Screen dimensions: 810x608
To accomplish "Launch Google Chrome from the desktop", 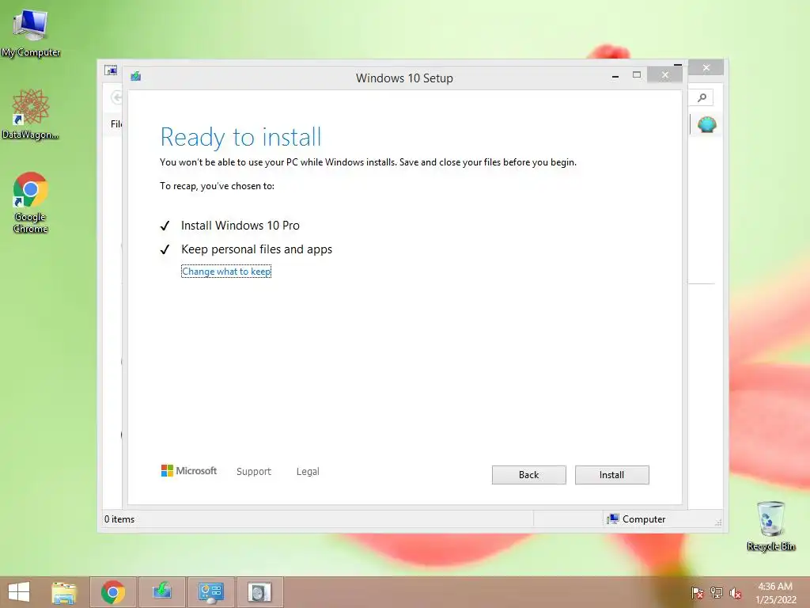I will pos(31,203).
